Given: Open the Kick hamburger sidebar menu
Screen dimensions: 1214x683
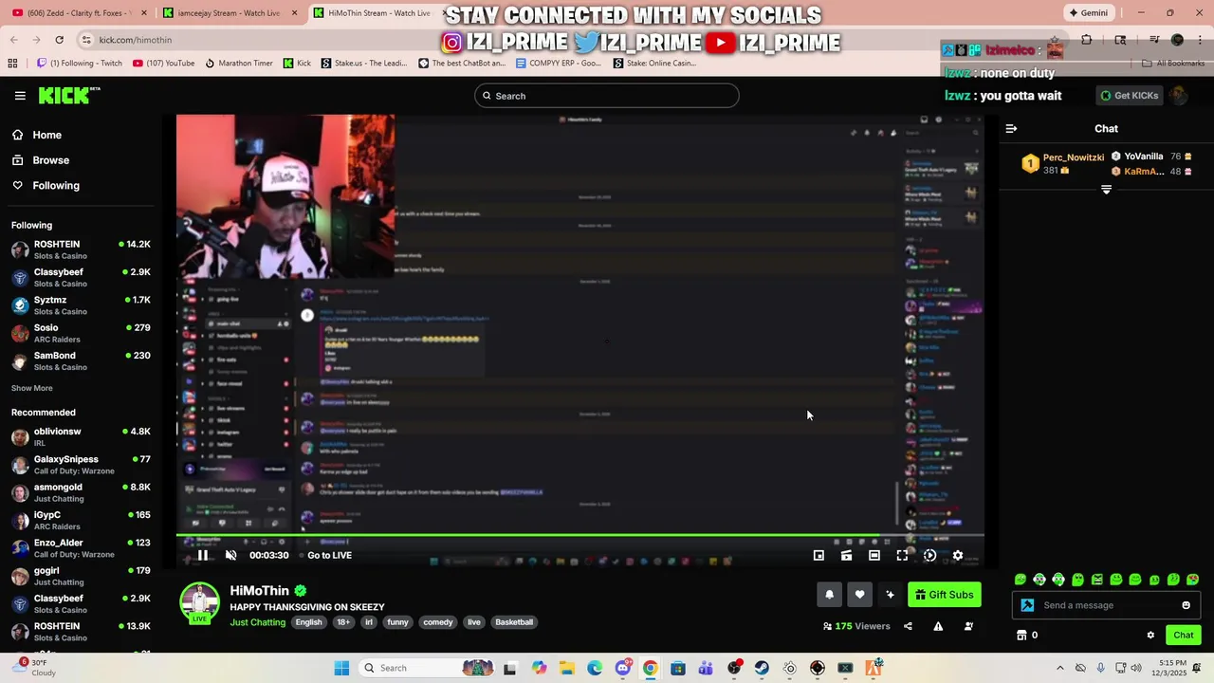Looking at the screenshot, I should [x=20, y=96].
